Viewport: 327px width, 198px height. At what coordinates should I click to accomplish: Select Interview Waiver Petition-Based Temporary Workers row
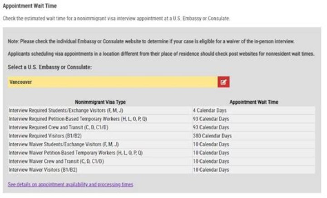pyautogui.click(x=162, y=153)
